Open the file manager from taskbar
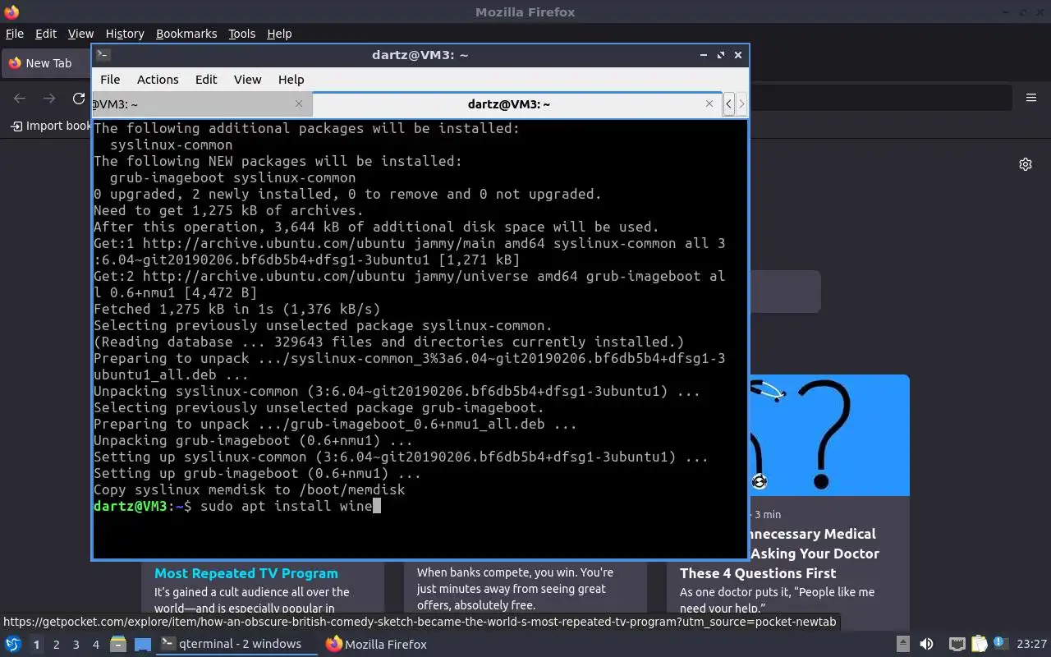1051x657 pixels. point(117,644)
